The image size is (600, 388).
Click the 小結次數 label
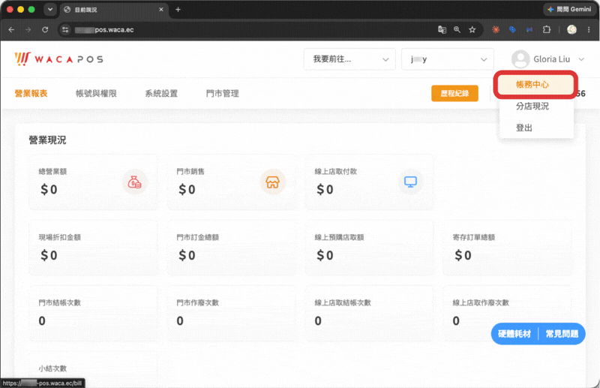tap(52, 368)
